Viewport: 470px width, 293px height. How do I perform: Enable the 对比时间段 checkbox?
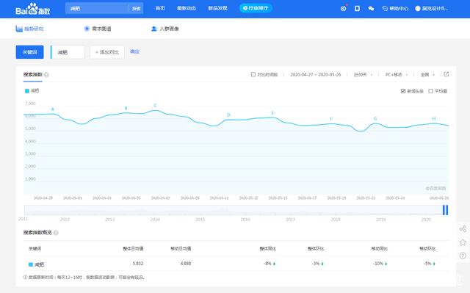point(253,74)
